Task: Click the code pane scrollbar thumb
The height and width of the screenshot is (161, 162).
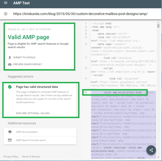Action: pyautogui.click(x=158, y=26)
